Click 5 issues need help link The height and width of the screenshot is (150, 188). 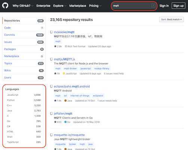114,73
